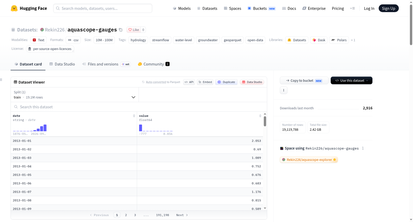Open the three-dot more options menu
This screenshot has height=222, width=413.
pyautogui.click(x=284, y=90)
